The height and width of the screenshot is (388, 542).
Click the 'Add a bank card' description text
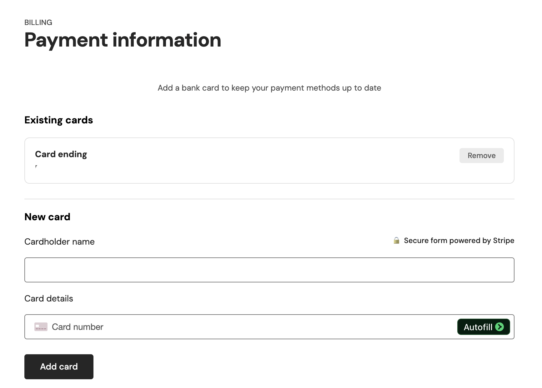[269, 88]
